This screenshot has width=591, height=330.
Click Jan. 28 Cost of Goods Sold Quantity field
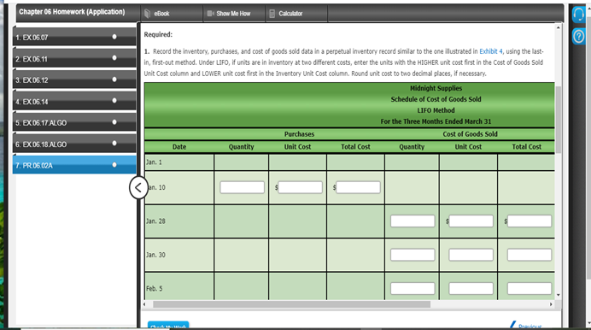click(x=413, y=221)
